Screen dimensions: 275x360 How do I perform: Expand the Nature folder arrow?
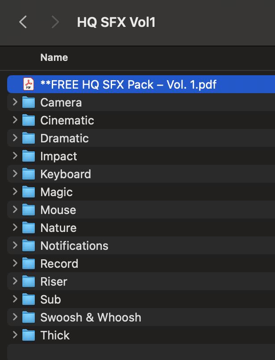click(15, 227)
